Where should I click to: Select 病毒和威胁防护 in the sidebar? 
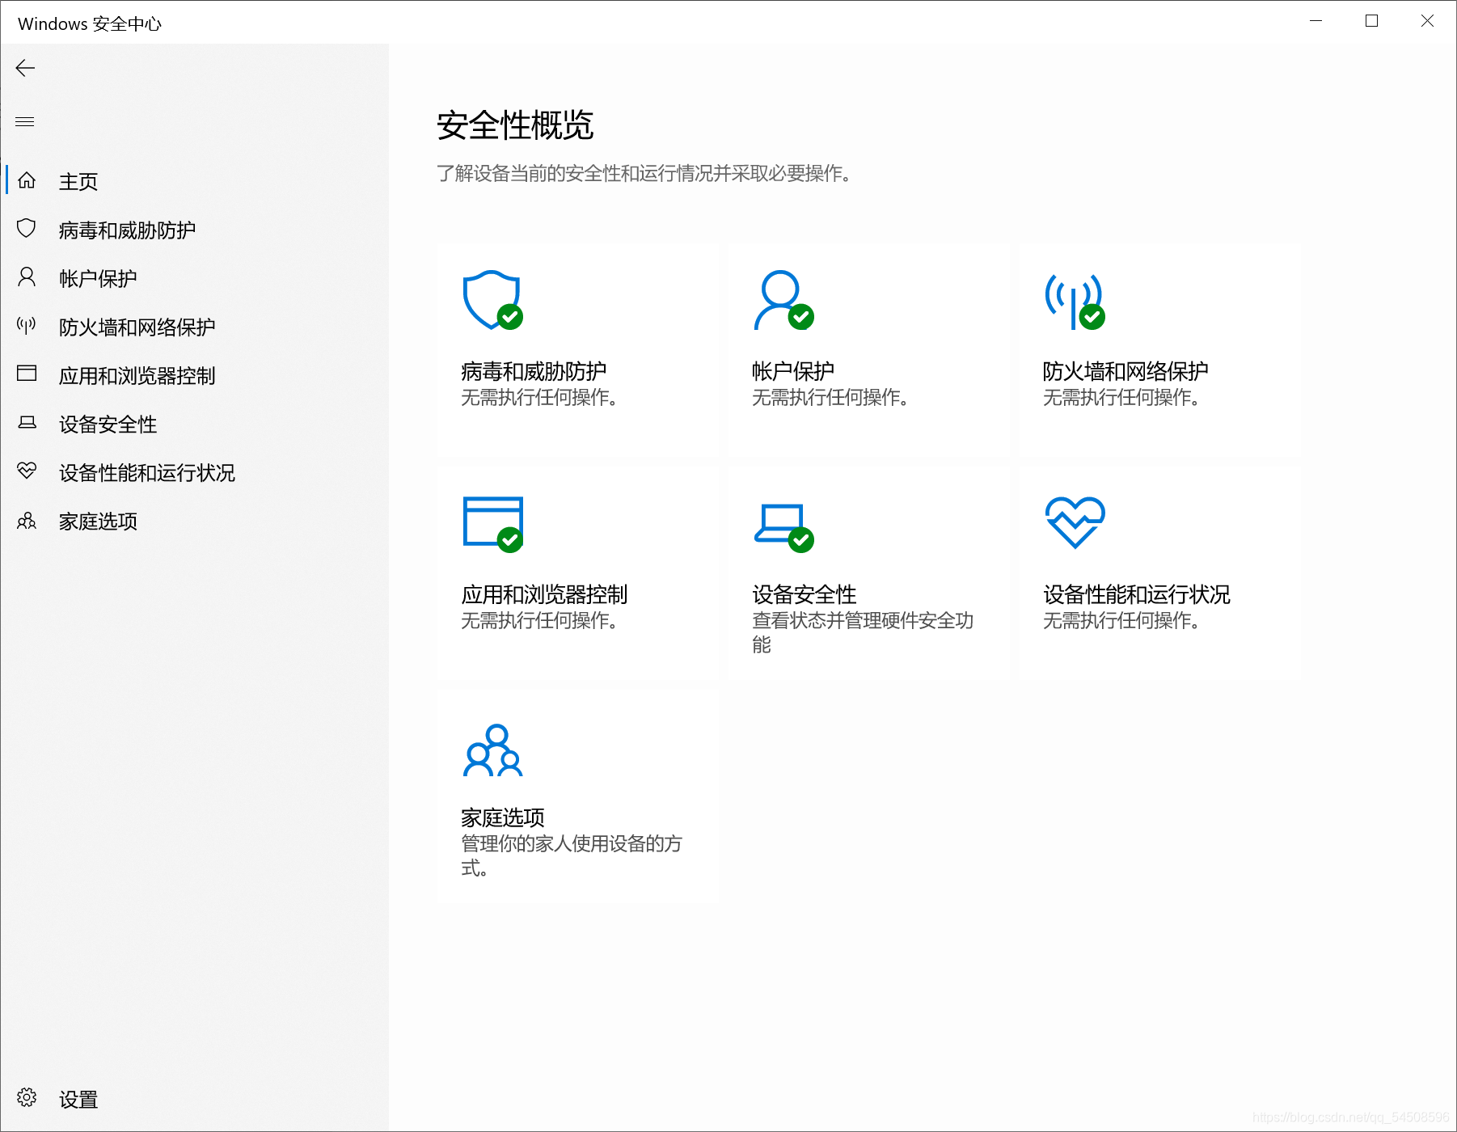pyautogui.click(x=127, y=230)
